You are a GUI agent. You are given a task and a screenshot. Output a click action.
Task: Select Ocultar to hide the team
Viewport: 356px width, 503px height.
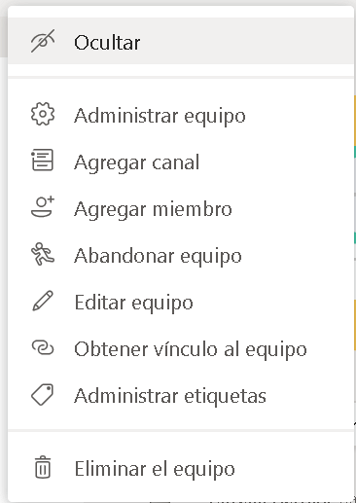(107, 43)
